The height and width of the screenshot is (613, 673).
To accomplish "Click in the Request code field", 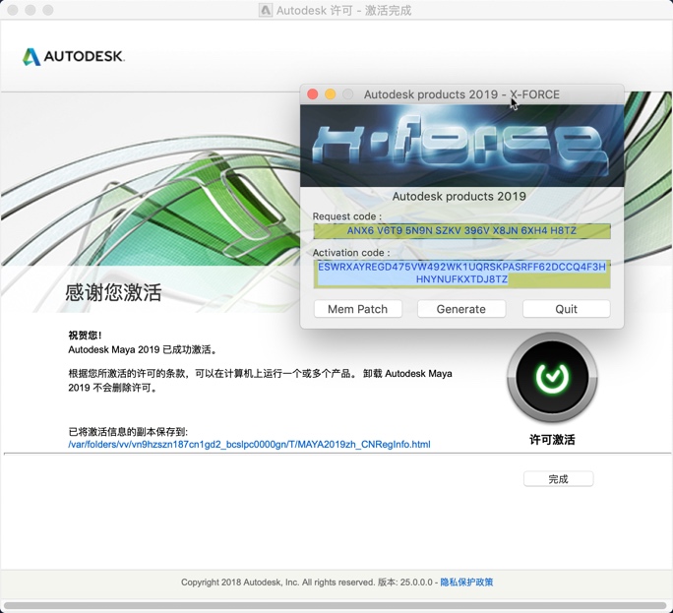I will click(x=461, y=231).
